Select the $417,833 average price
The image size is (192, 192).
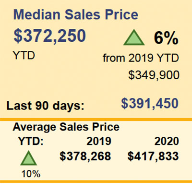click(x=153, y=156)
